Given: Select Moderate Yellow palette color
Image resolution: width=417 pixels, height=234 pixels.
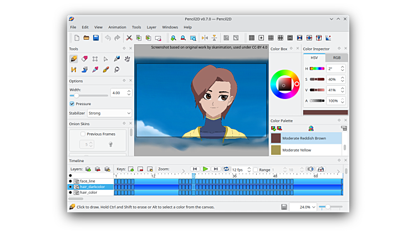Looking at the screenshot, I should 296,150.
